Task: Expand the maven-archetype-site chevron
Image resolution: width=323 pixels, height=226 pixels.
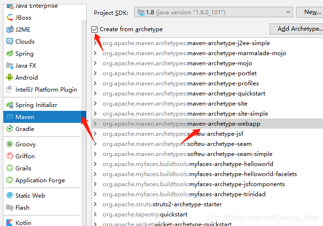Action: click(x=95, y=104)
